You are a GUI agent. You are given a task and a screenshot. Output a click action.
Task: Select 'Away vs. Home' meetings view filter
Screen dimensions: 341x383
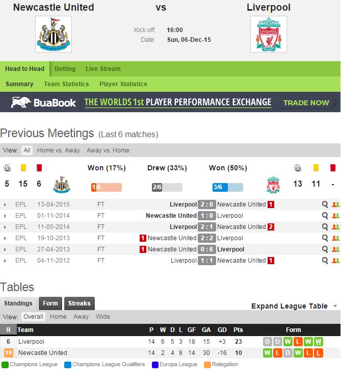(x=108, y=150)
